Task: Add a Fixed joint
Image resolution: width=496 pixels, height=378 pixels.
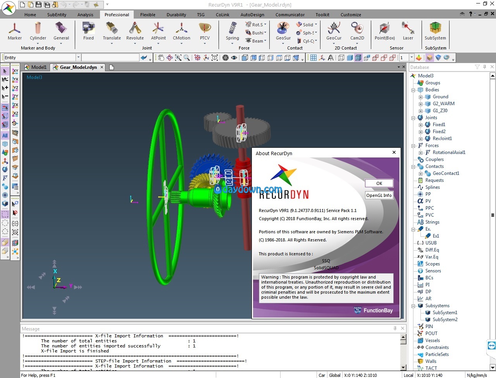Action: (x=88, y=31)
